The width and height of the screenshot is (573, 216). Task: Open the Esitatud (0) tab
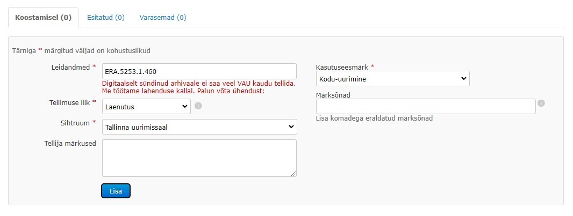coord(106,18)
